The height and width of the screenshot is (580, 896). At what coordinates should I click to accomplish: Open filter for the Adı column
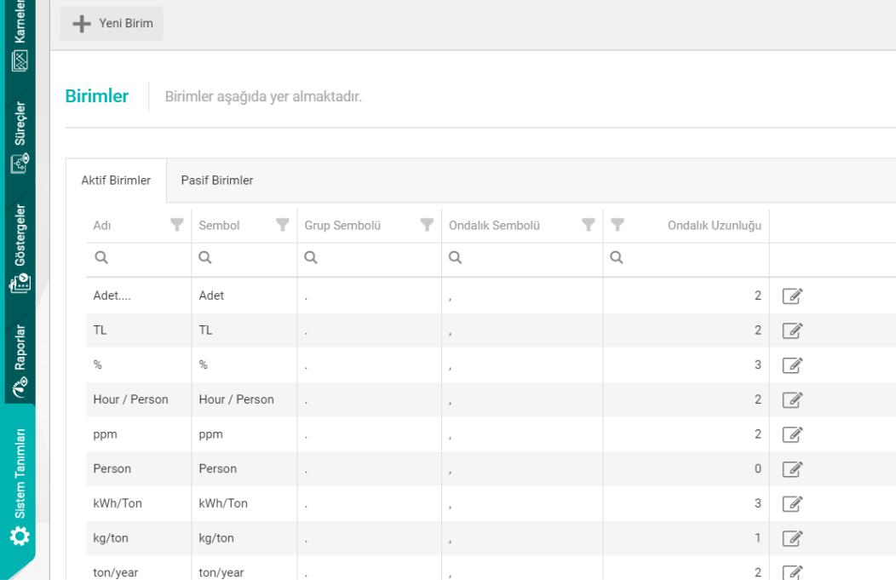coord(176,225)
